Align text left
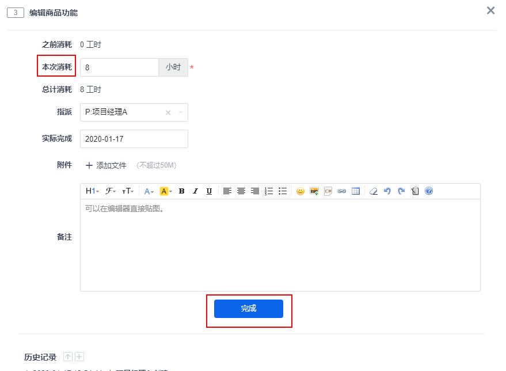Screen dimensions: 506x371 [227, 191]
